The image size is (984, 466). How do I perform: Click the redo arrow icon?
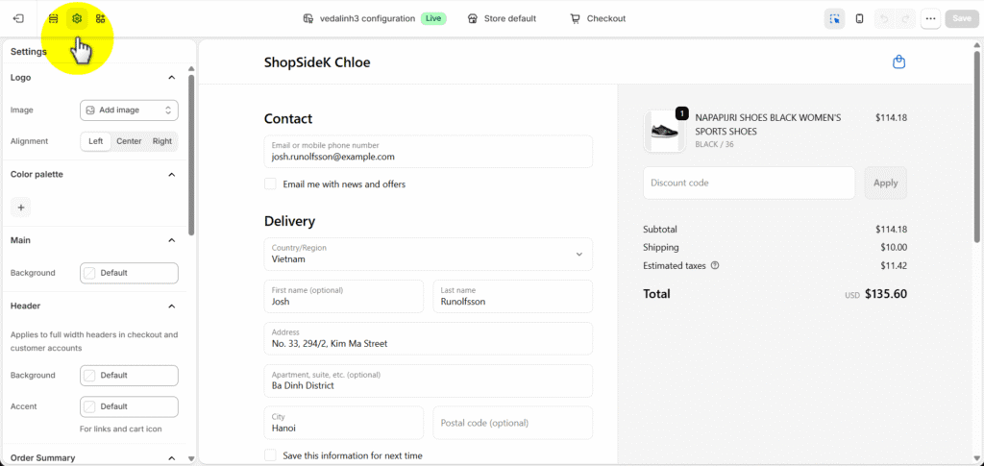coord(904,19)
